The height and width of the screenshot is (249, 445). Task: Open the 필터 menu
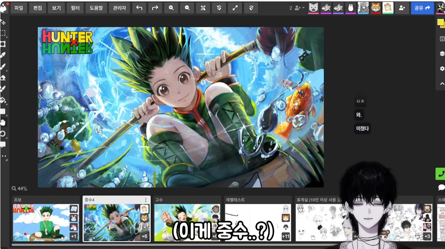(75, 8)
